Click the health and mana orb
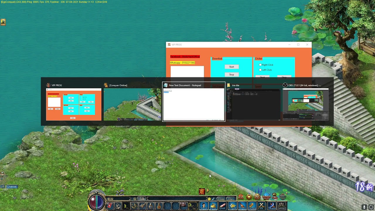375x211 pixels. click(96, 202)
